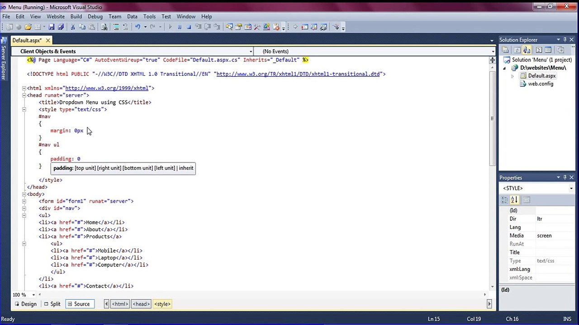Click the Lang property row
This screenshot has height=325, width=579.
point(537,227)
